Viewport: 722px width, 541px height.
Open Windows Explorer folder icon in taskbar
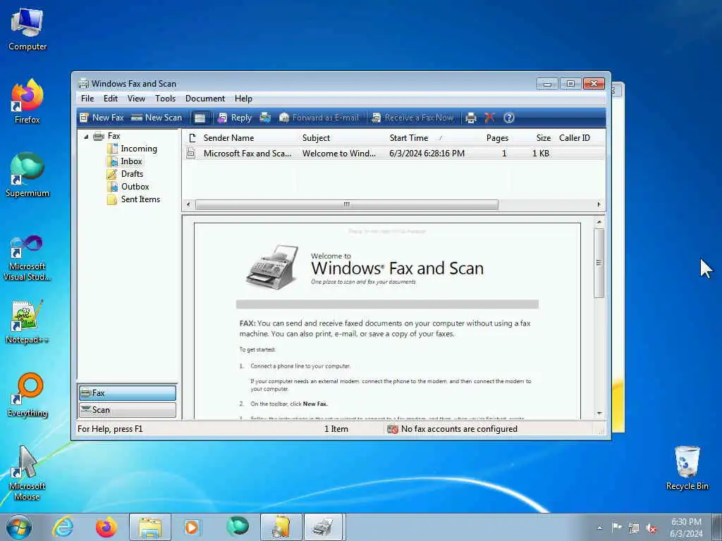(150, 527)
